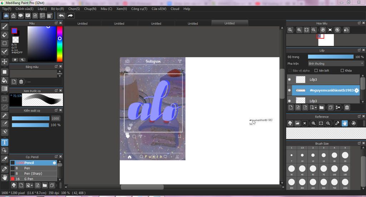
Task: Open the Pha trộn blending mode dropdown
Action: [x=336, y=64]
